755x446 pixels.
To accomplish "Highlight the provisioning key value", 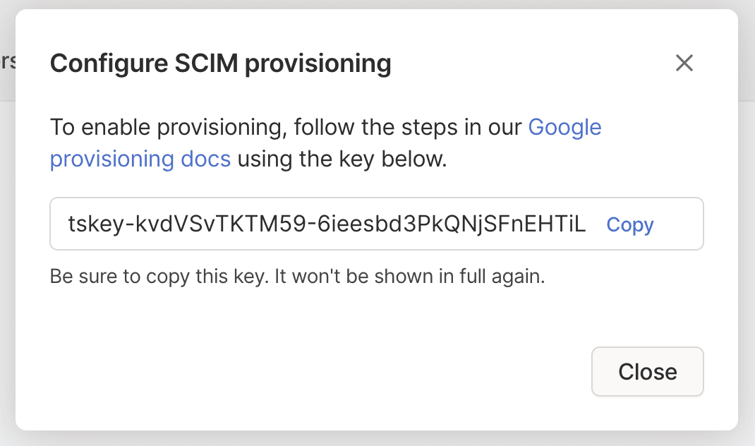I will coord(325,223).
